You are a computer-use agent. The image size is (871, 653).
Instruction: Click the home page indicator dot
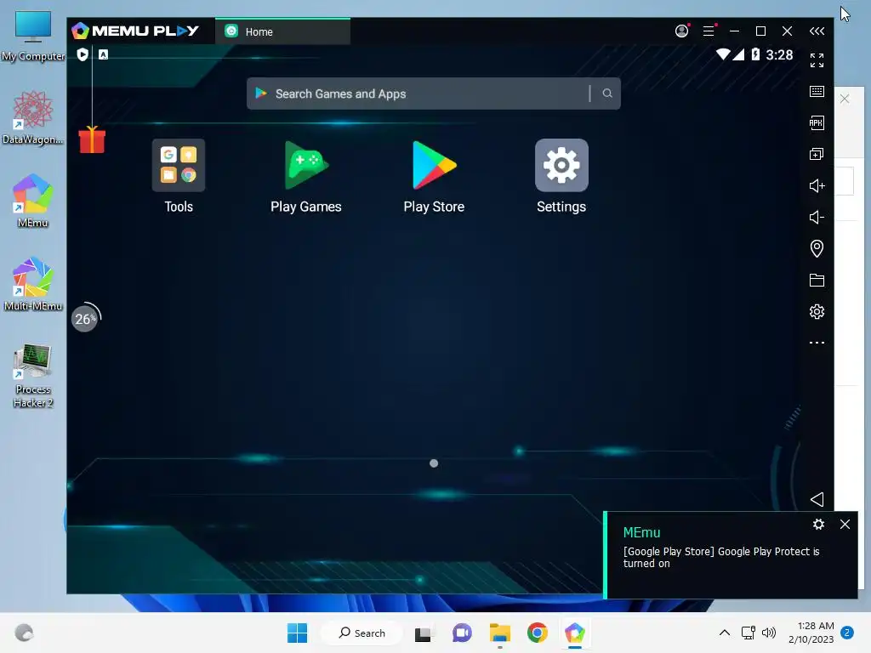434,463
